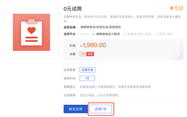Click the clipboard heart app icon
This screenshot has height=117, width=187.
coord(32,32)
